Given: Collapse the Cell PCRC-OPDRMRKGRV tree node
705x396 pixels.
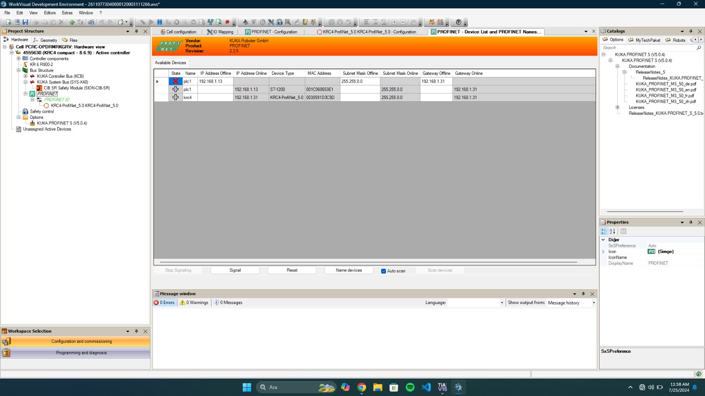Looking at the screenshot, I should pyautogui.click(x=5, y=47).
